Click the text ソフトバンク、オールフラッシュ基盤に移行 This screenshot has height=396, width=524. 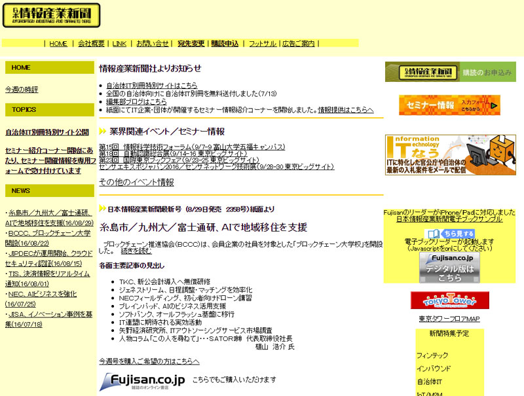pos(176,314)
